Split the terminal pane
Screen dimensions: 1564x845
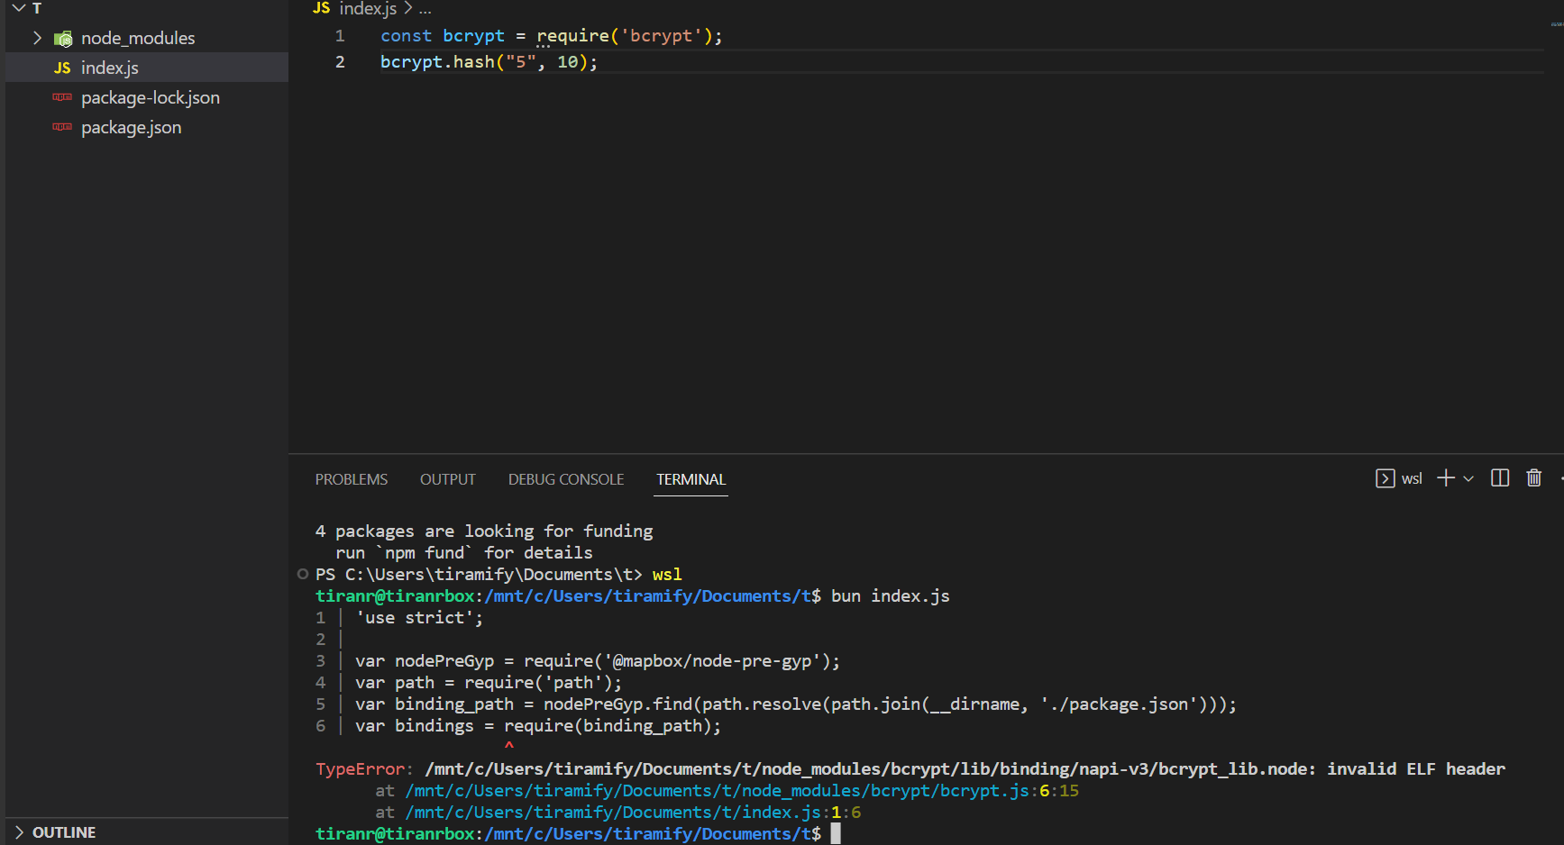(x=1499, y=478)
